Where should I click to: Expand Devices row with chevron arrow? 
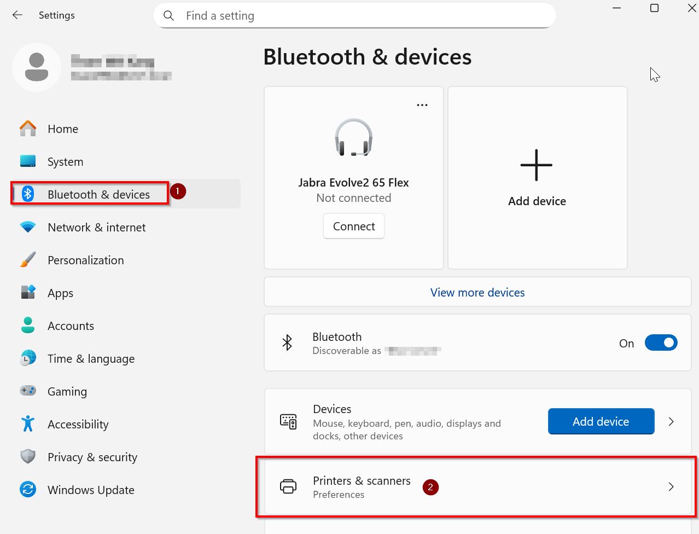671,422
